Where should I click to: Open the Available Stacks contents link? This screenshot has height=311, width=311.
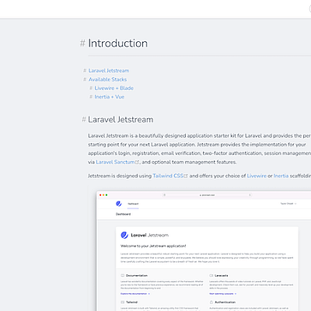(107, 79)
